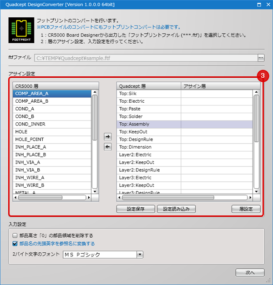Click the 層設定 button
273x285 pixels.
[246, 209]
